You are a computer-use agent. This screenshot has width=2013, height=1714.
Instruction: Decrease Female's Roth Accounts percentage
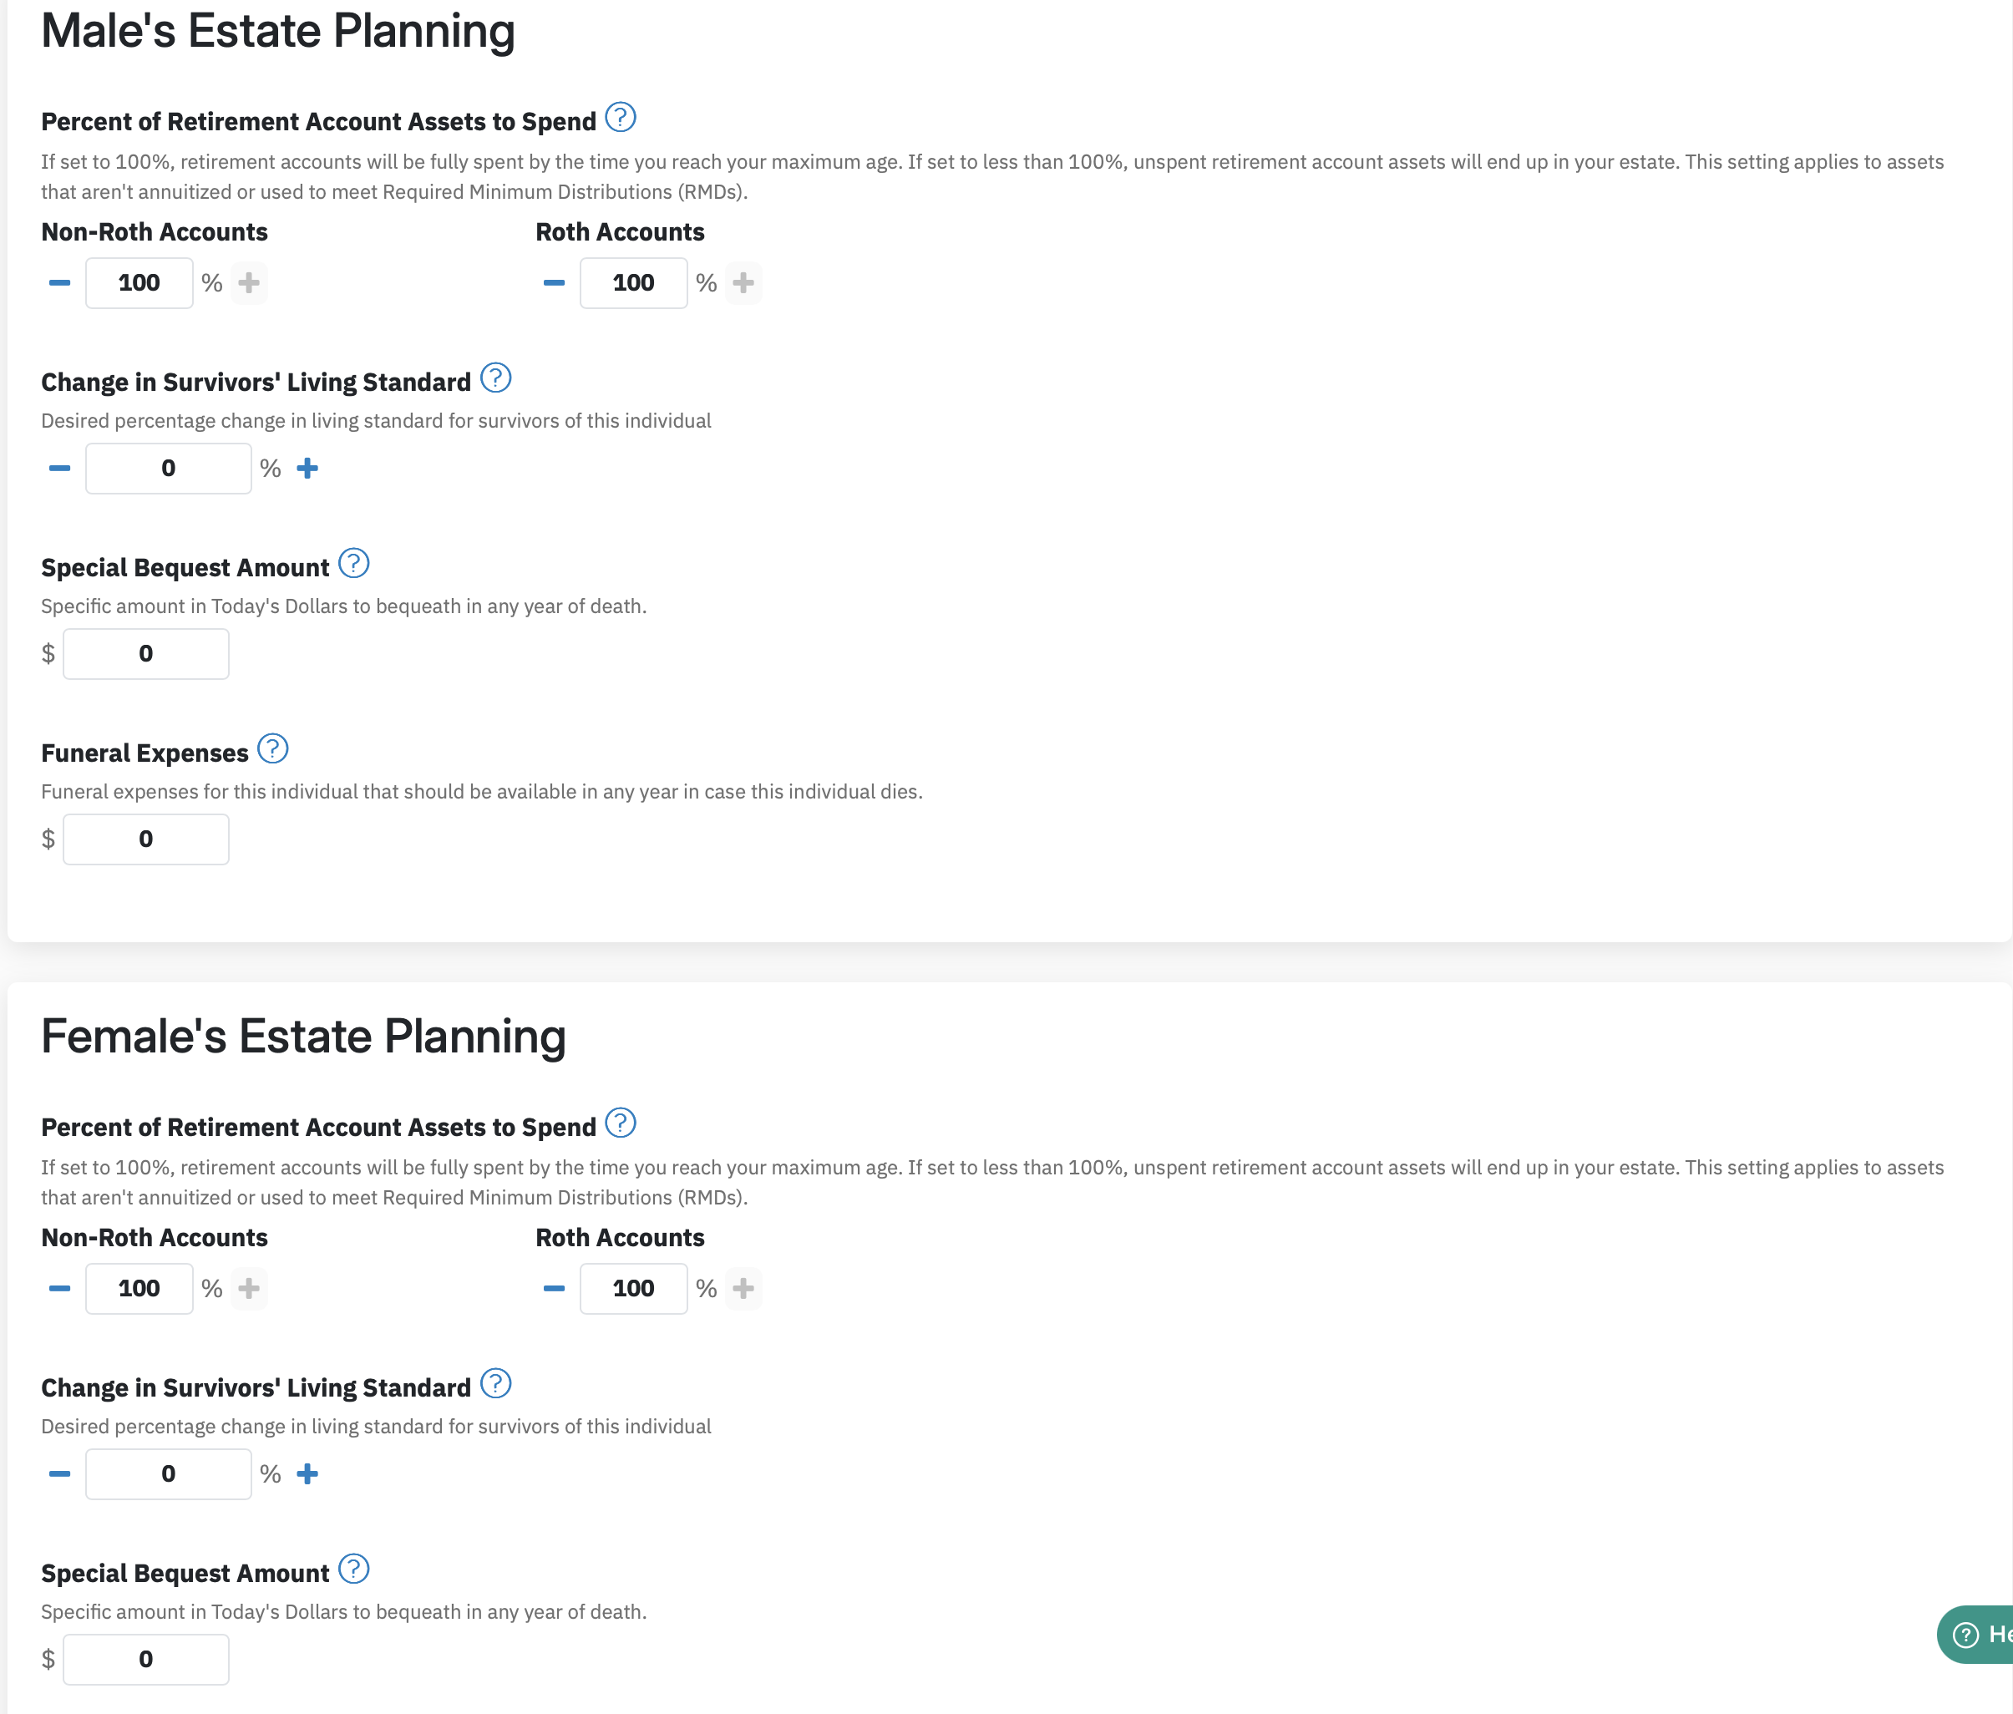(554, 1288)
